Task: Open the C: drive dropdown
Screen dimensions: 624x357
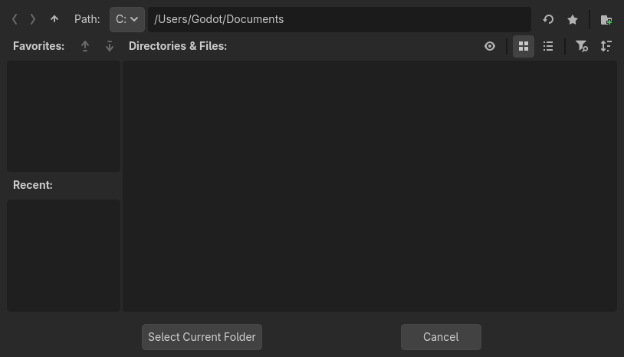Action: [x=127, y=19]
